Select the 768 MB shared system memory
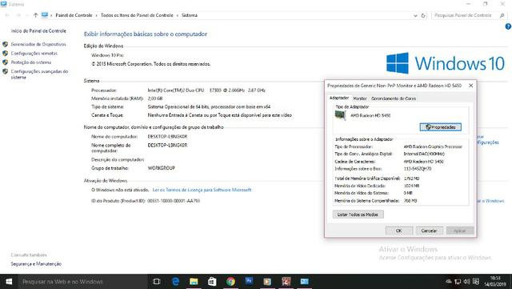Image resolution: width=512 pixels, height=289 pixels. pyautogui.click(x=410, y=200)
